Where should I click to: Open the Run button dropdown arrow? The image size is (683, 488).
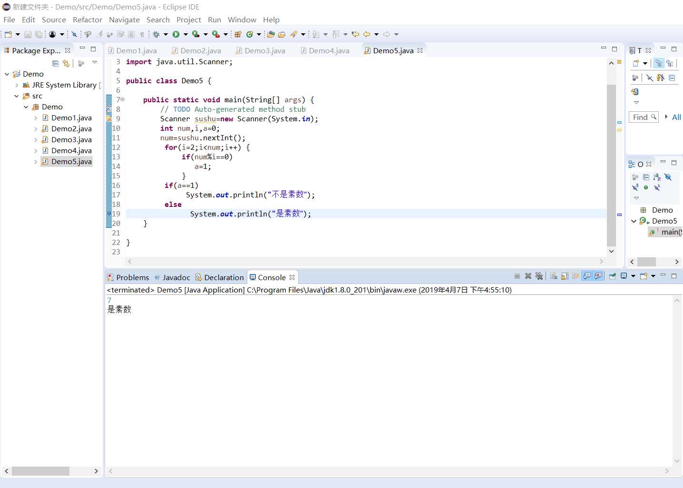point(185,34)
